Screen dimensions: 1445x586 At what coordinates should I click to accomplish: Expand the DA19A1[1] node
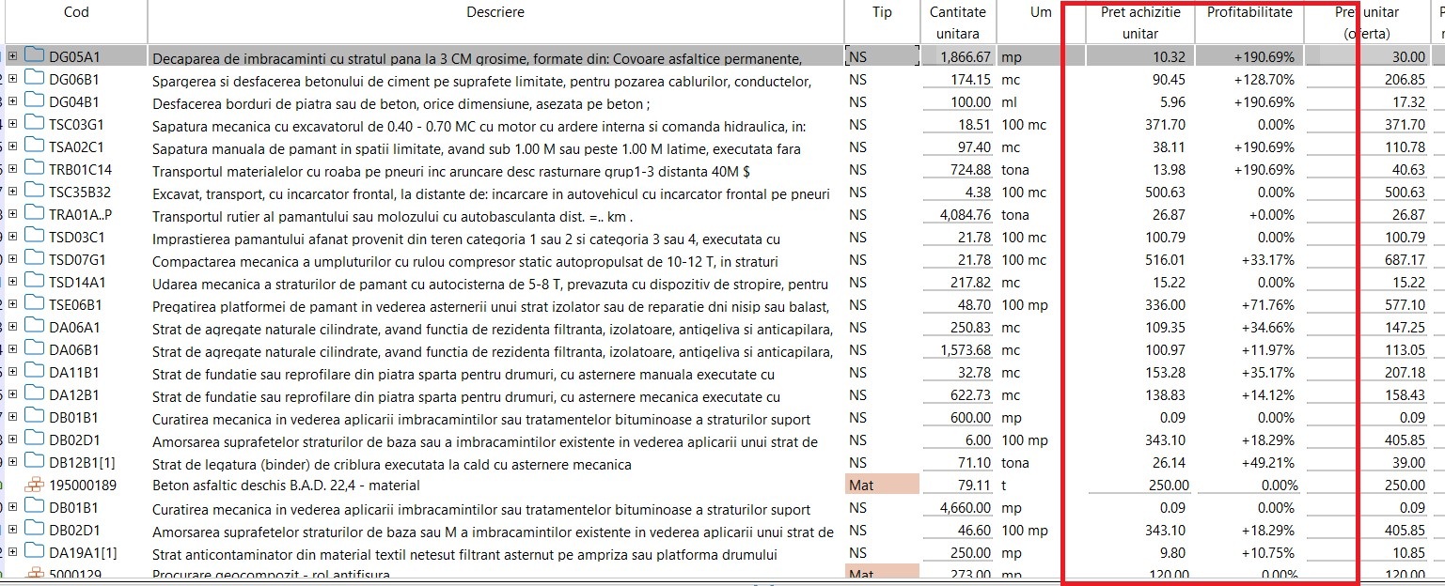(x=12, y=552)
